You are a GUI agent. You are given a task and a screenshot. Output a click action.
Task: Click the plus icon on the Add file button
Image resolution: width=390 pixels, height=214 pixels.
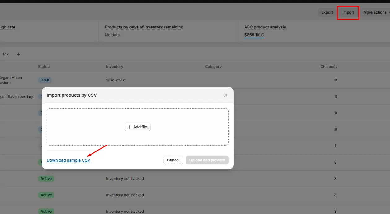point(129,127)
